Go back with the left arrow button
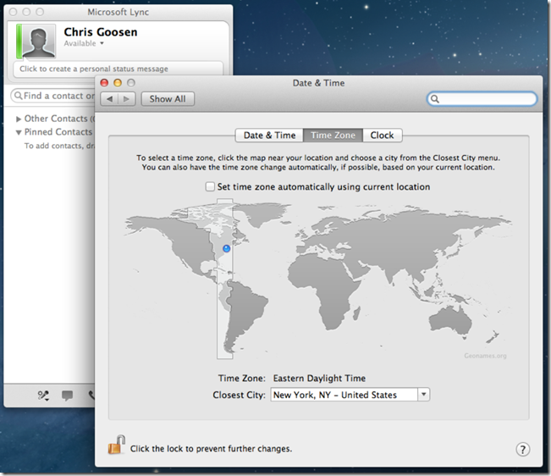The height and width of the screenshot is (476, 551). coord(109,99)
